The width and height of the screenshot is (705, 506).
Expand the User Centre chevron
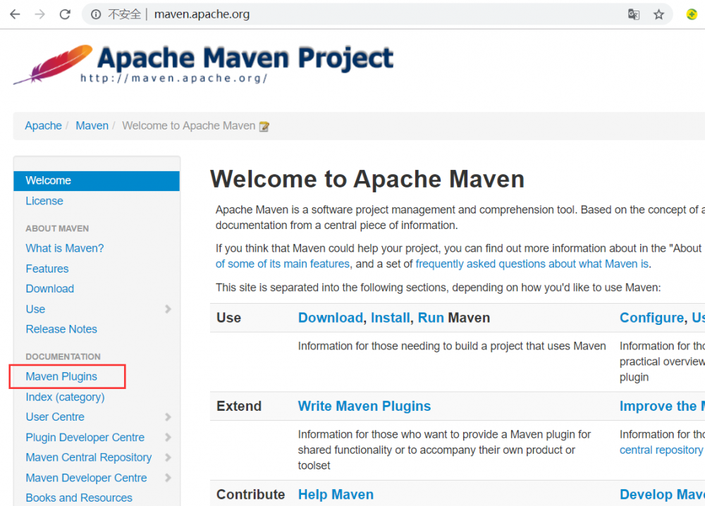[x=168, y=417]
